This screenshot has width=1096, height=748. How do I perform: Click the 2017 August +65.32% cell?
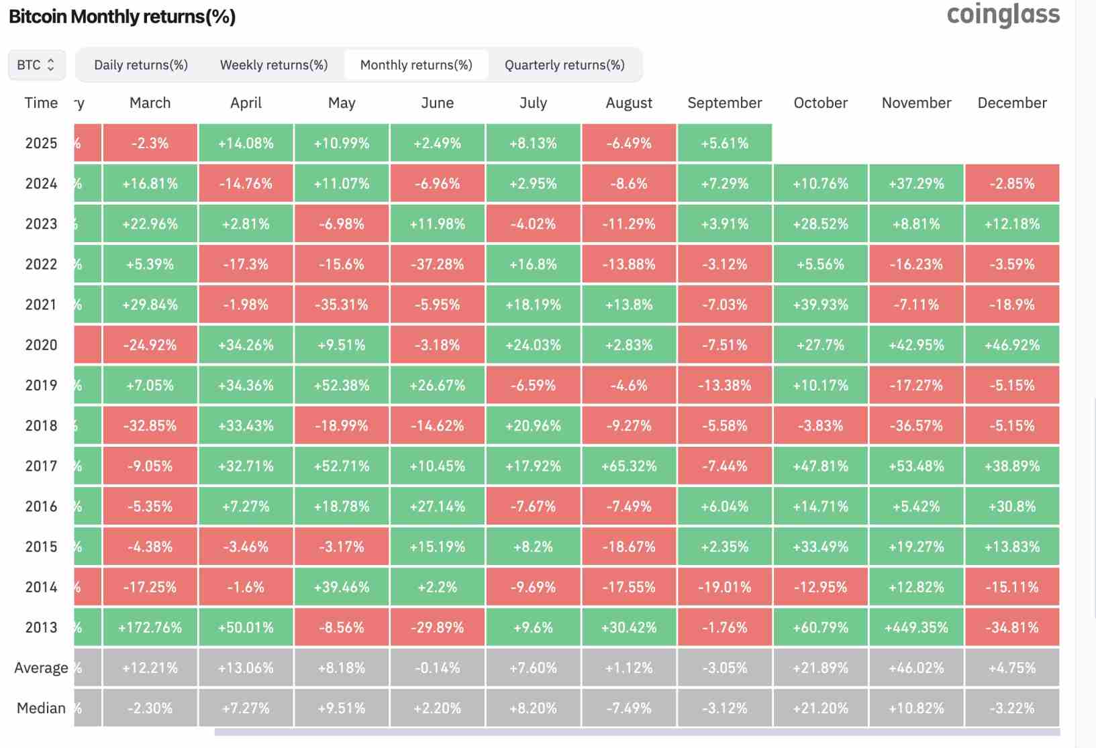pos(629,466)
